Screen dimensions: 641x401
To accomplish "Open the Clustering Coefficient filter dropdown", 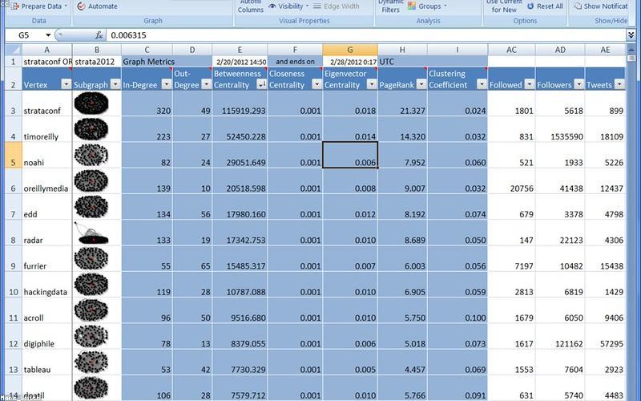I will tap(482, 84).
